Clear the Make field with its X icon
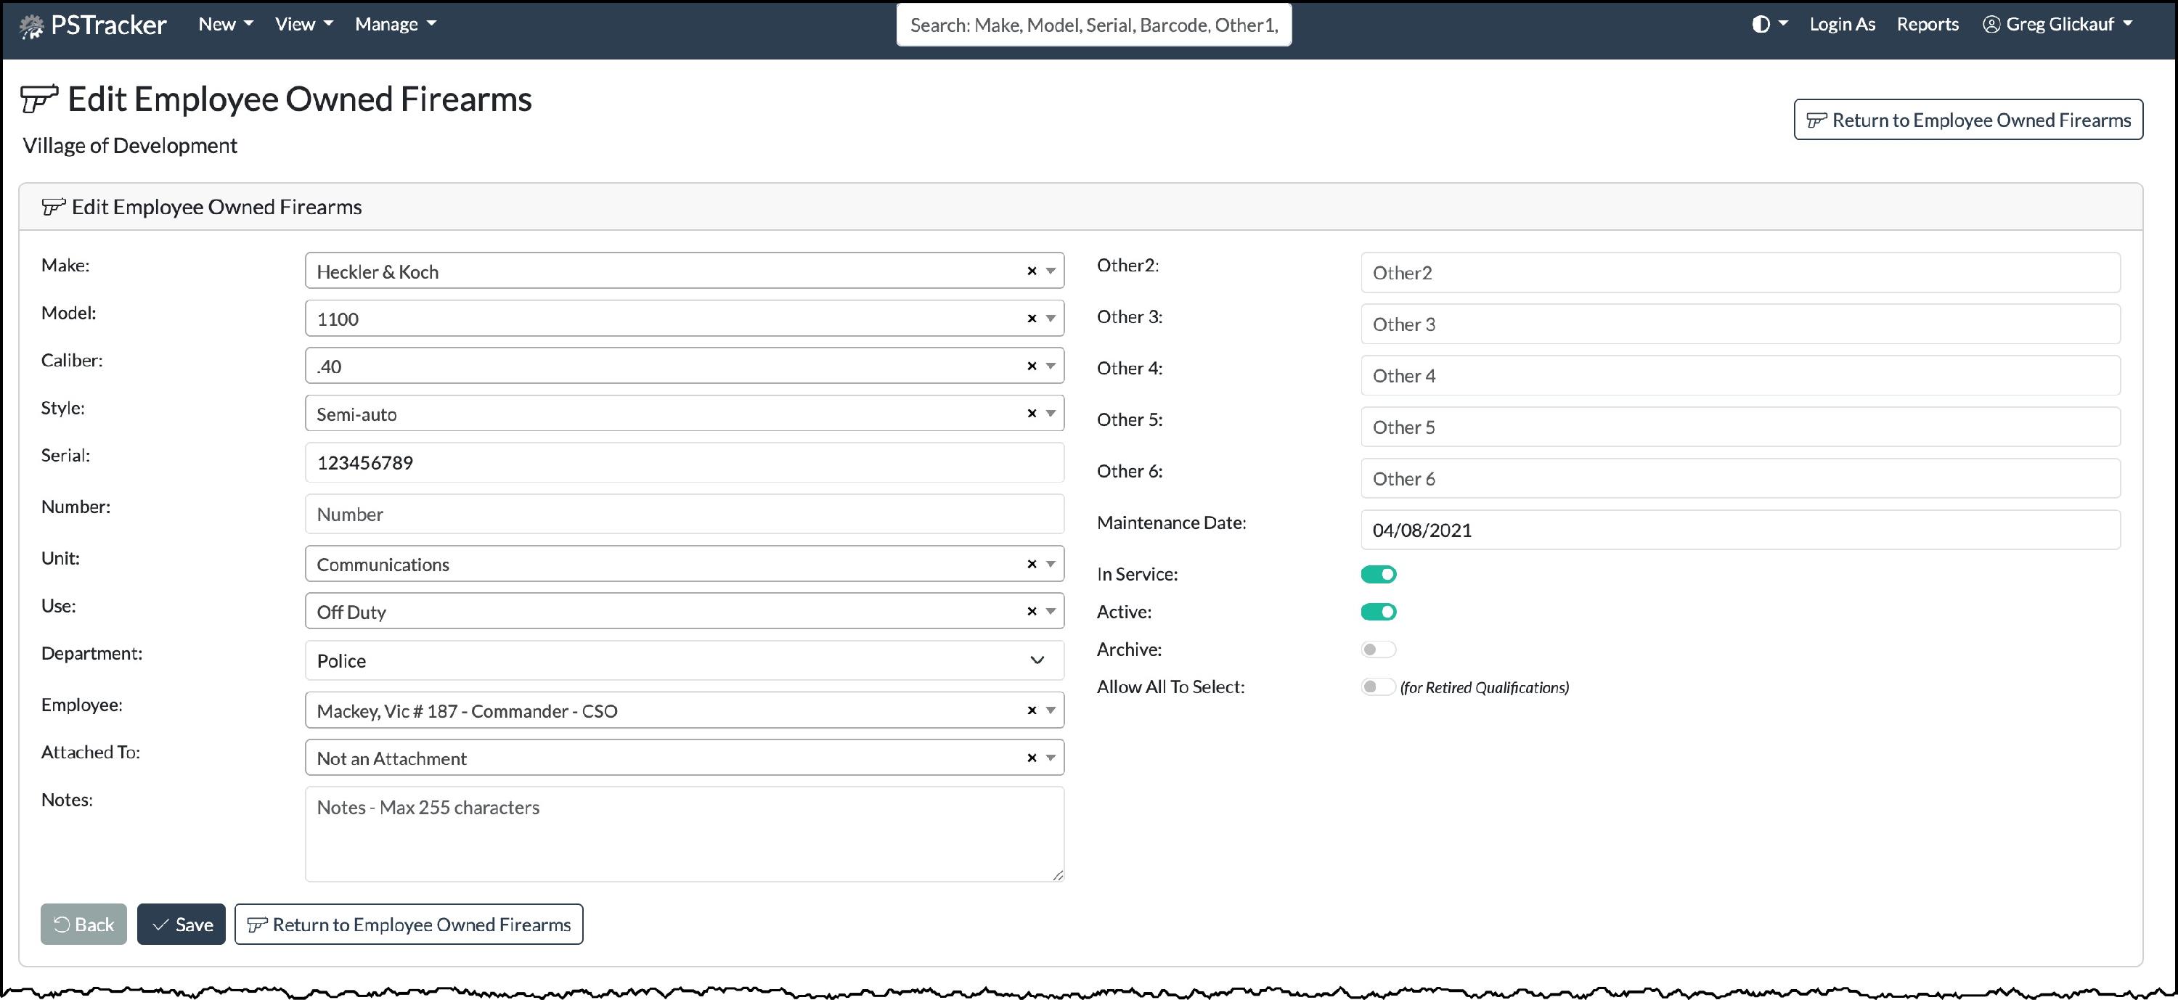This screenshot has height=1000, width=2178. click(x=1032, y=271)
